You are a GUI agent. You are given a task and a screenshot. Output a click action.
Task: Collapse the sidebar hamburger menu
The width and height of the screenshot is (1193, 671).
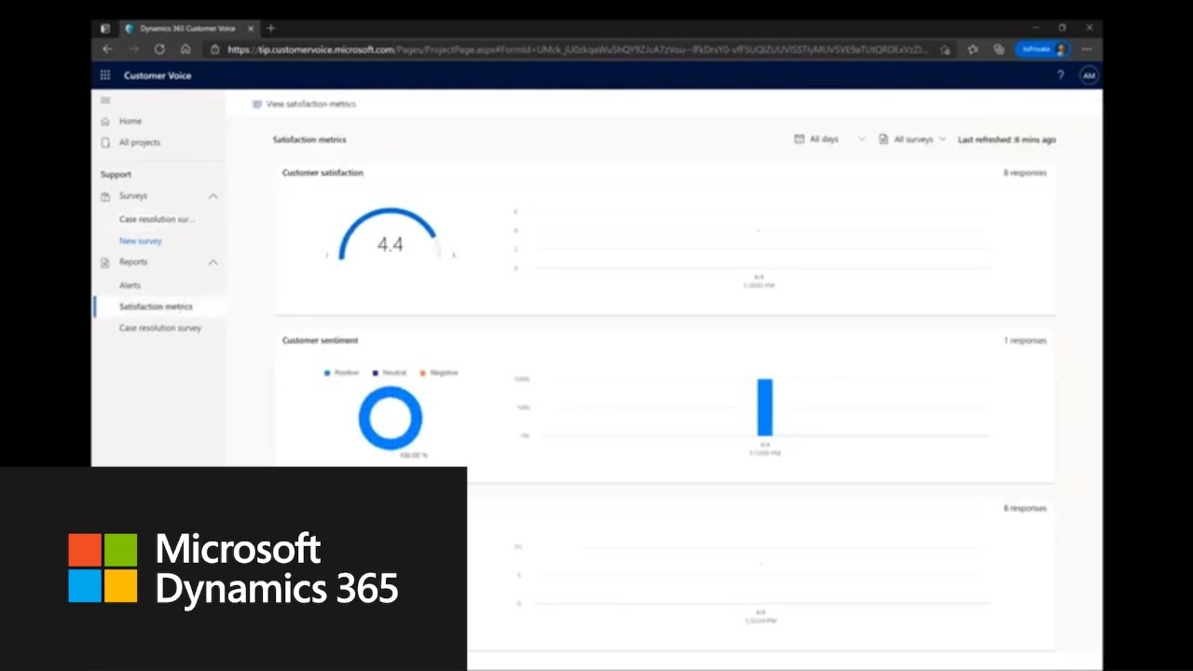coord(105,101)
